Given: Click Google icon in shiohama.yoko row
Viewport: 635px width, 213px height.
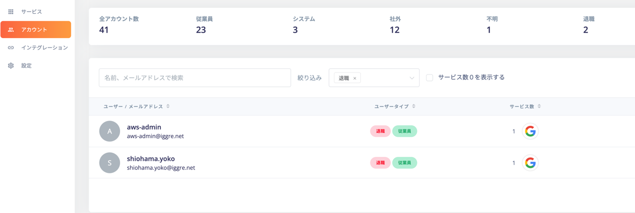Looking at the screenshot, I should click(530, 163).
